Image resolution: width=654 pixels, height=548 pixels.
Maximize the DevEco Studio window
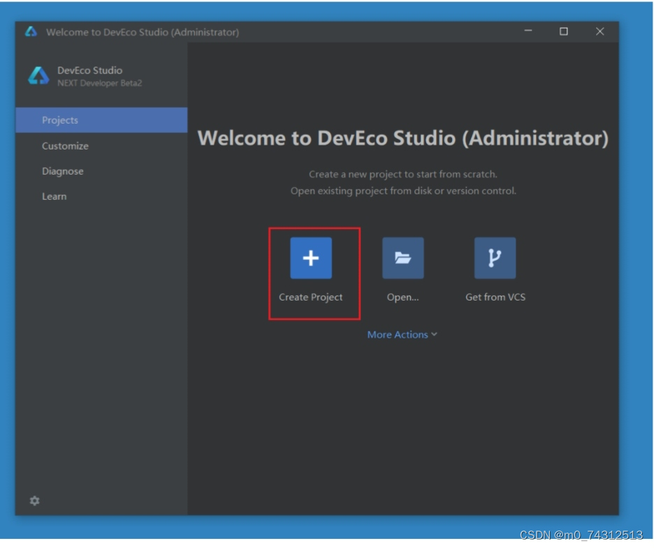[x=563, y=31]
